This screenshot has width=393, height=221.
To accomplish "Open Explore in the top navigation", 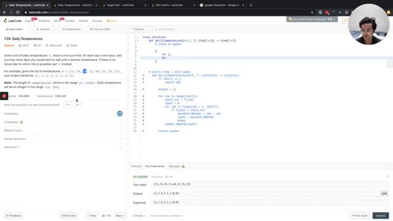I will coord(29,21).
